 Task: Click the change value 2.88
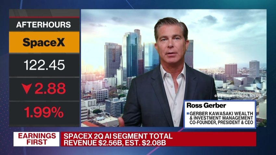click(x=50, y=89)
